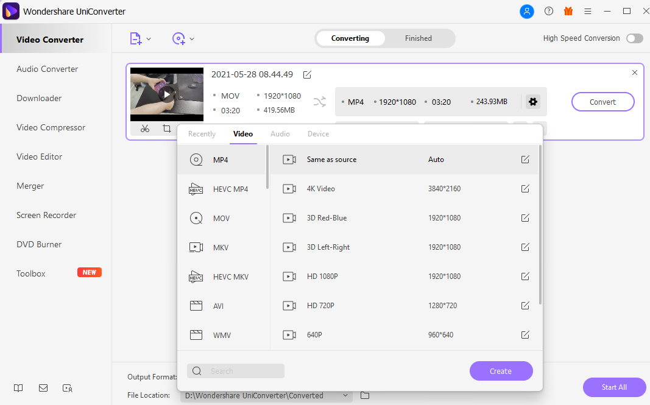
Task: Choose MKV format from the list
Action: click(221, 247)
